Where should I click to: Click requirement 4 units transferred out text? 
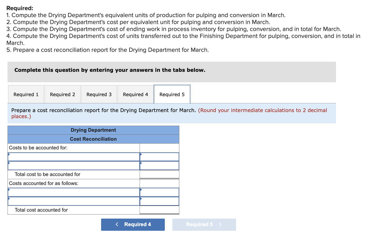tap(183, 39)
